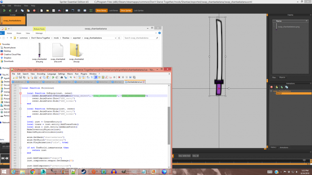312x175 pixels.
Task: Open Dropbox in Explorer Favorites
Action: pos(7,58)
